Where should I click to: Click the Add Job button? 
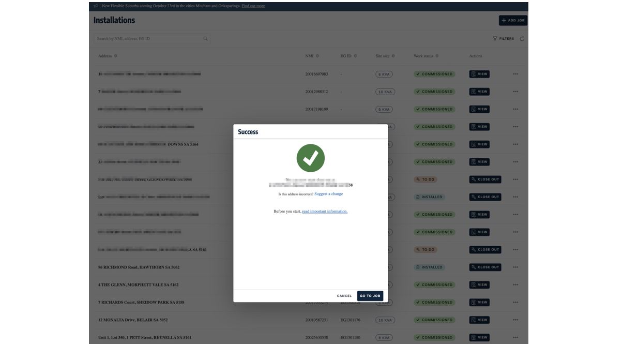click(512, 20)
